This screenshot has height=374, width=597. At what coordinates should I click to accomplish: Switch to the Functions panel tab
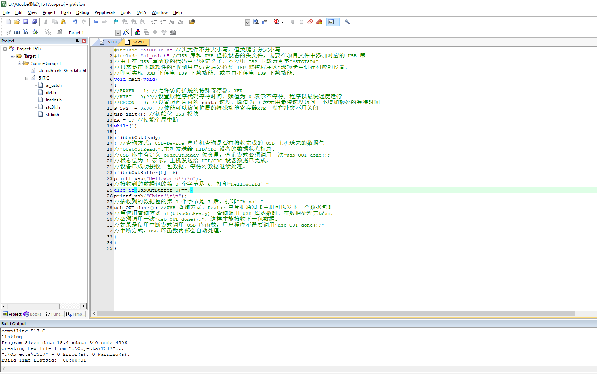(54, 314)
